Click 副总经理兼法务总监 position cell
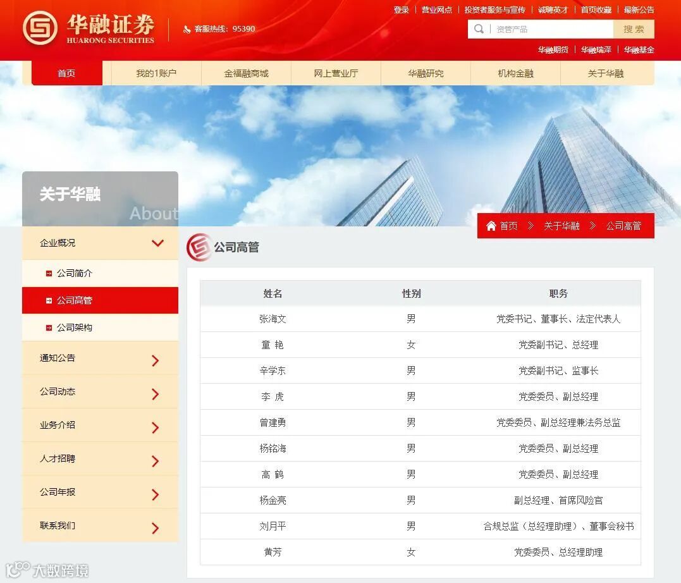Screen dimensions: 681x583 point(558,422)
